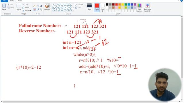Select the Pencil tool
This screenshot has height=103, width=184.
pos(34,6)
